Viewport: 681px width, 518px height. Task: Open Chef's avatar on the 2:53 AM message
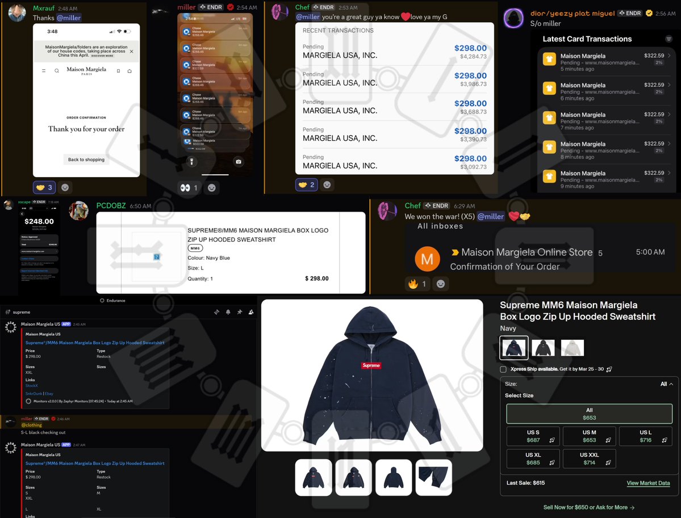coord(280,12)
